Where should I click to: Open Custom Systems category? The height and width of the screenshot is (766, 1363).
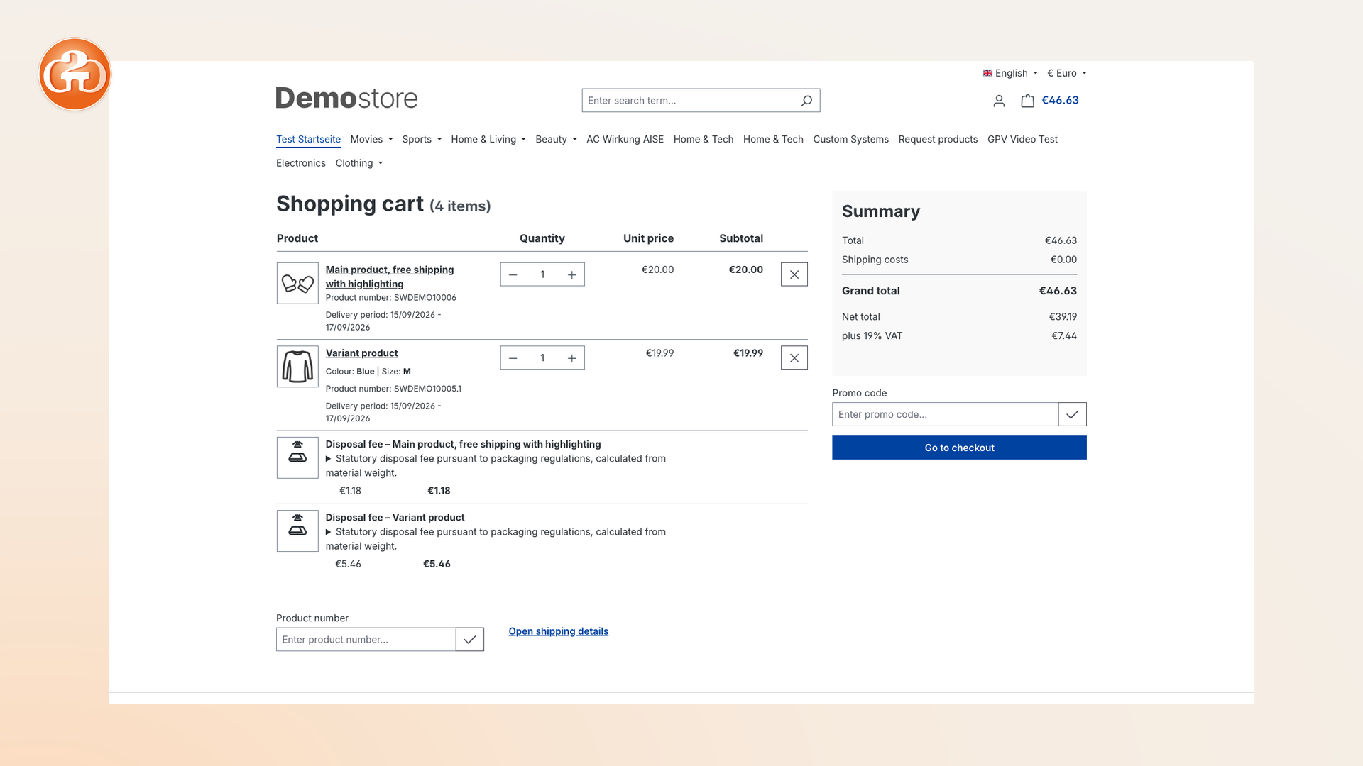(850, 139)
